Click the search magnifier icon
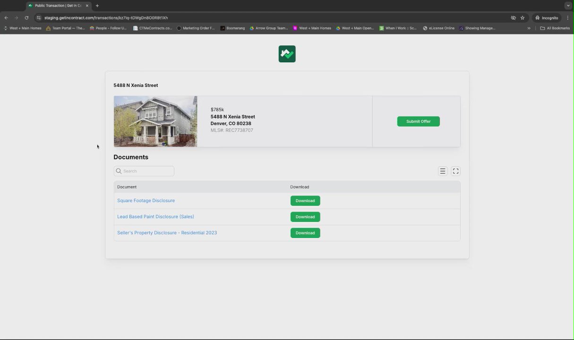Image resolution: width=574 pixels, height=340 pixels. click(x=119, y=171)
